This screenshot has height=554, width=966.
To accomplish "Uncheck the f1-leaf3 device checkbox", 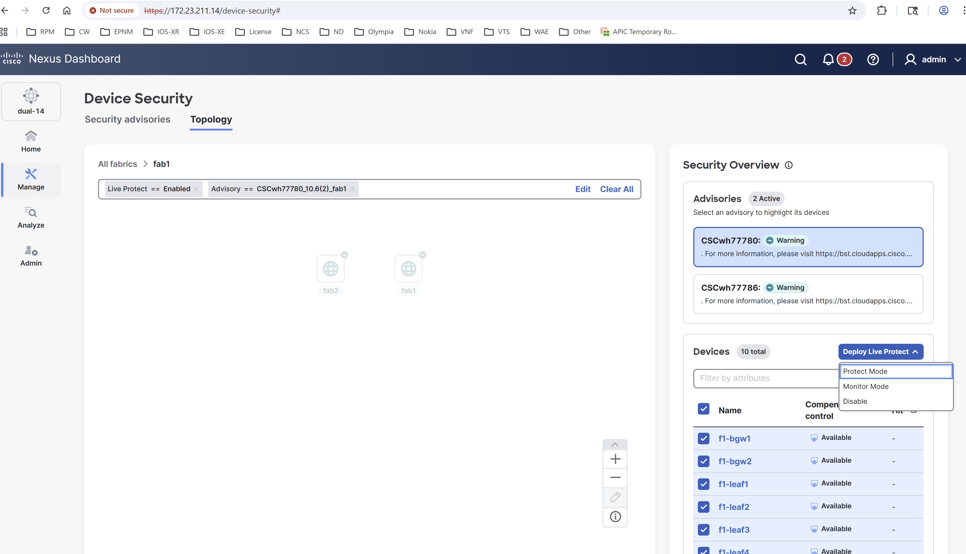I will pyautogui.click(x=703, y=529).
